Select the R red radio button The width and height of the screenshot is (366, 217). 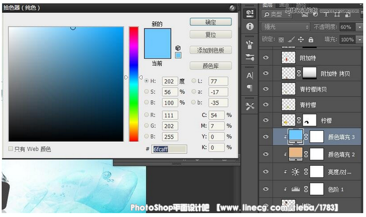tap(146, 115)
